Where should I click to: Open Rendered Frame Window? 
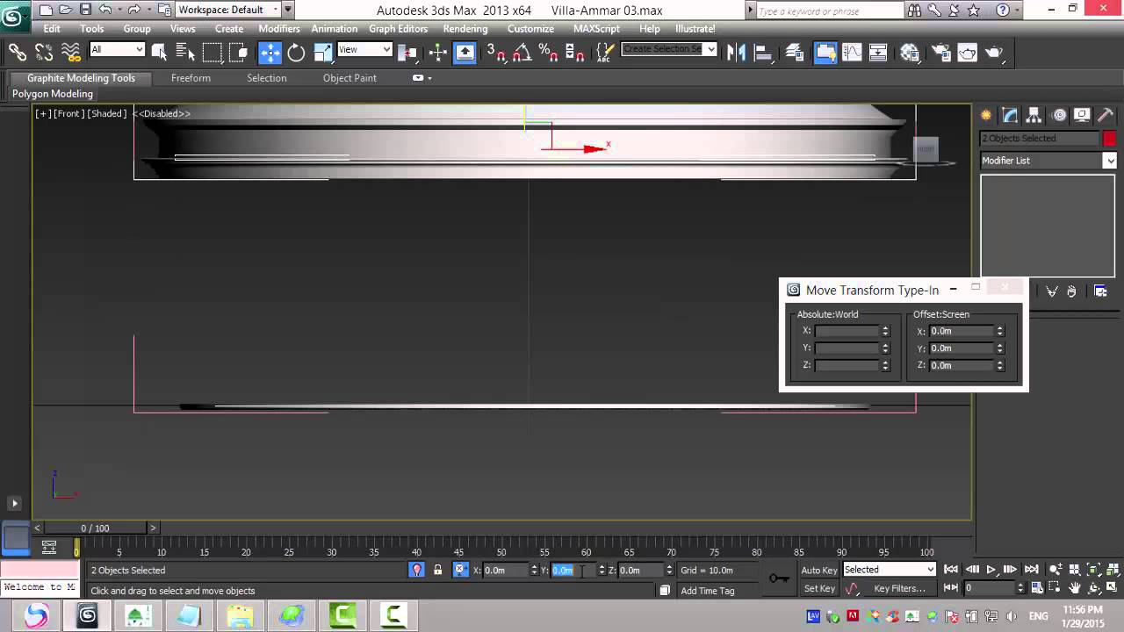pos(967,53)
